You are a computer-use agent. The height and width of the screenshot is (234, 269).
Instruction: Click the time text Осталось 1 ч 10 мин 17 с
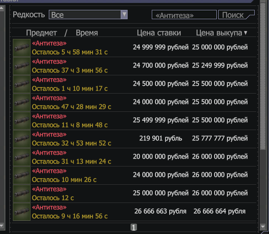[69, 89]
